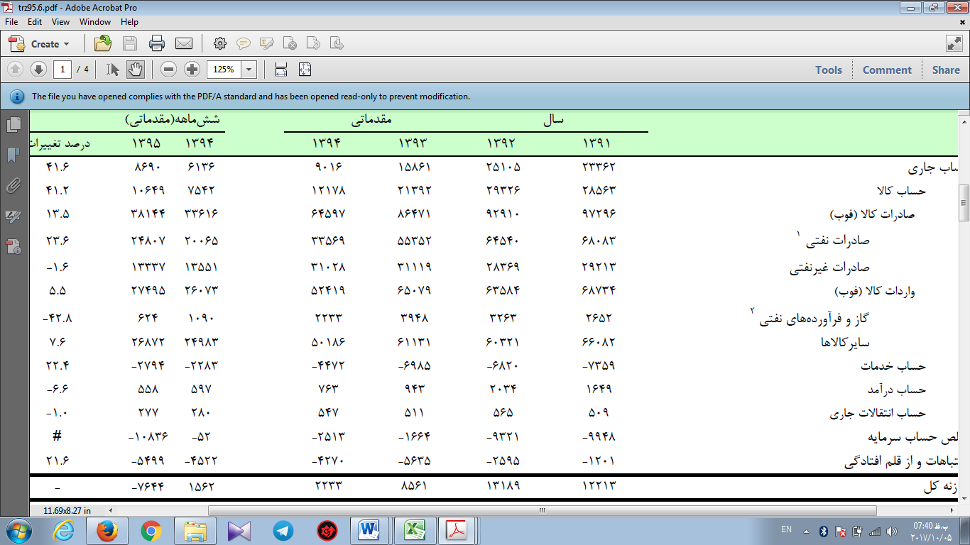Activate the Hand pan tool

[x=135, y=69]
